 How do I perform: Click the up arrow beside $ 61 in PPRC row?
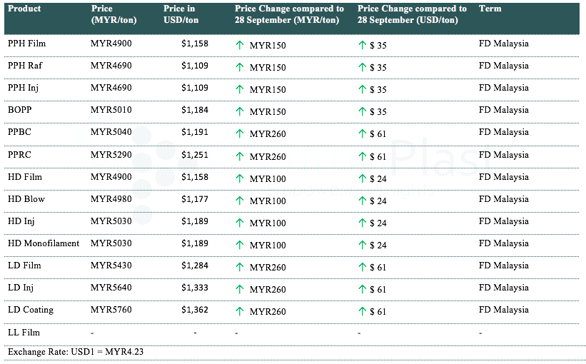pyautogui.click(x=362, y=156)
